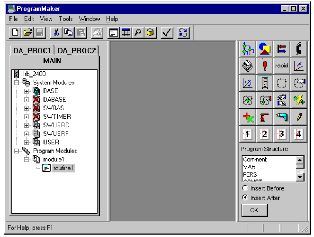Expand the SWTIMER module node

(26, 117)
